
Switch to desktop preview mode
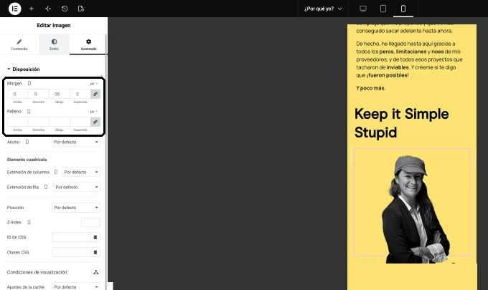(363, 9)
